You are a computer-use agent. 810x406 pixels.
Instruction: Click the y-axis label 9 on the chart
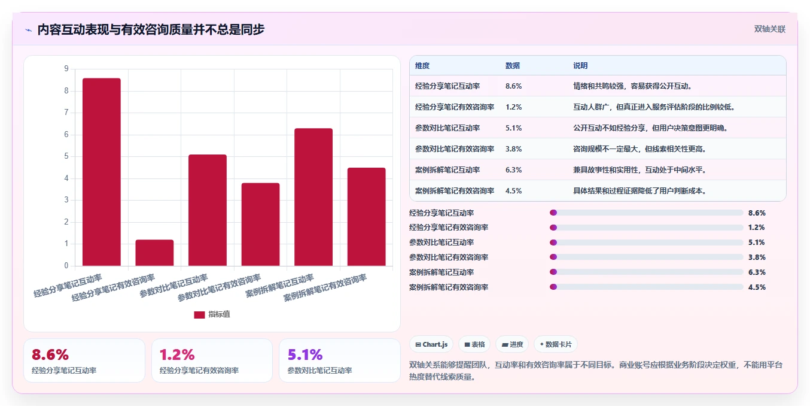tap(66, 69)
